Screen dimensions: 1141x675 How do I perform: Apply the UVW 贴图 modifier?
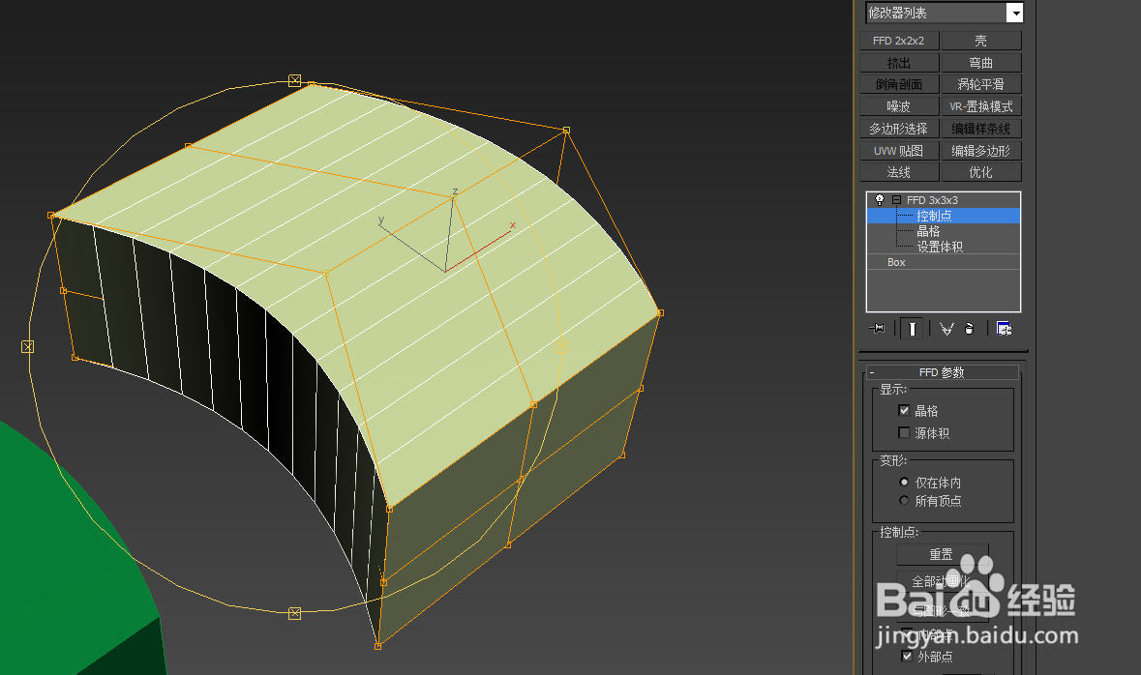tap(899, 151)
